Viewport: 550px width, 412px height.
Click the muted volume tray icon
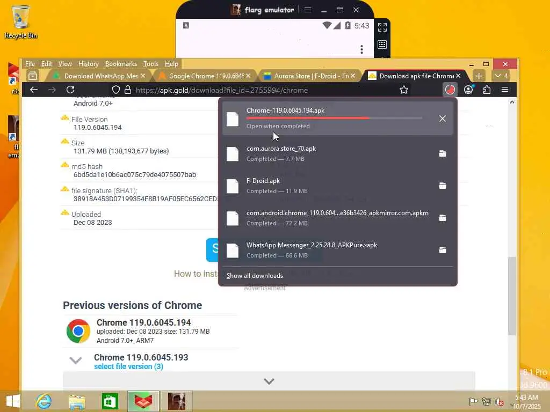pyautogui.click(x=499, y=402)
